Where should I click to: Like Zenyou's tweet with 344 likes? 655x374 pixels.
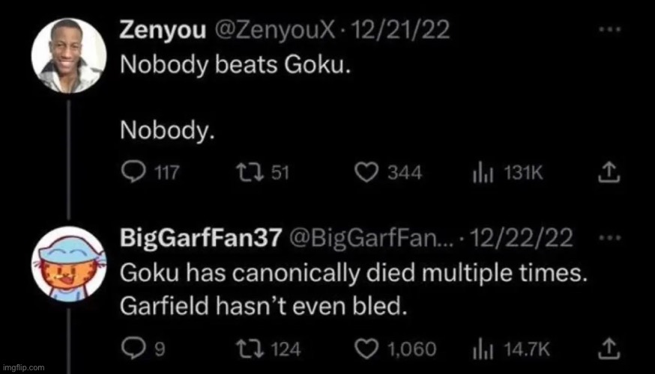point(366,173)
